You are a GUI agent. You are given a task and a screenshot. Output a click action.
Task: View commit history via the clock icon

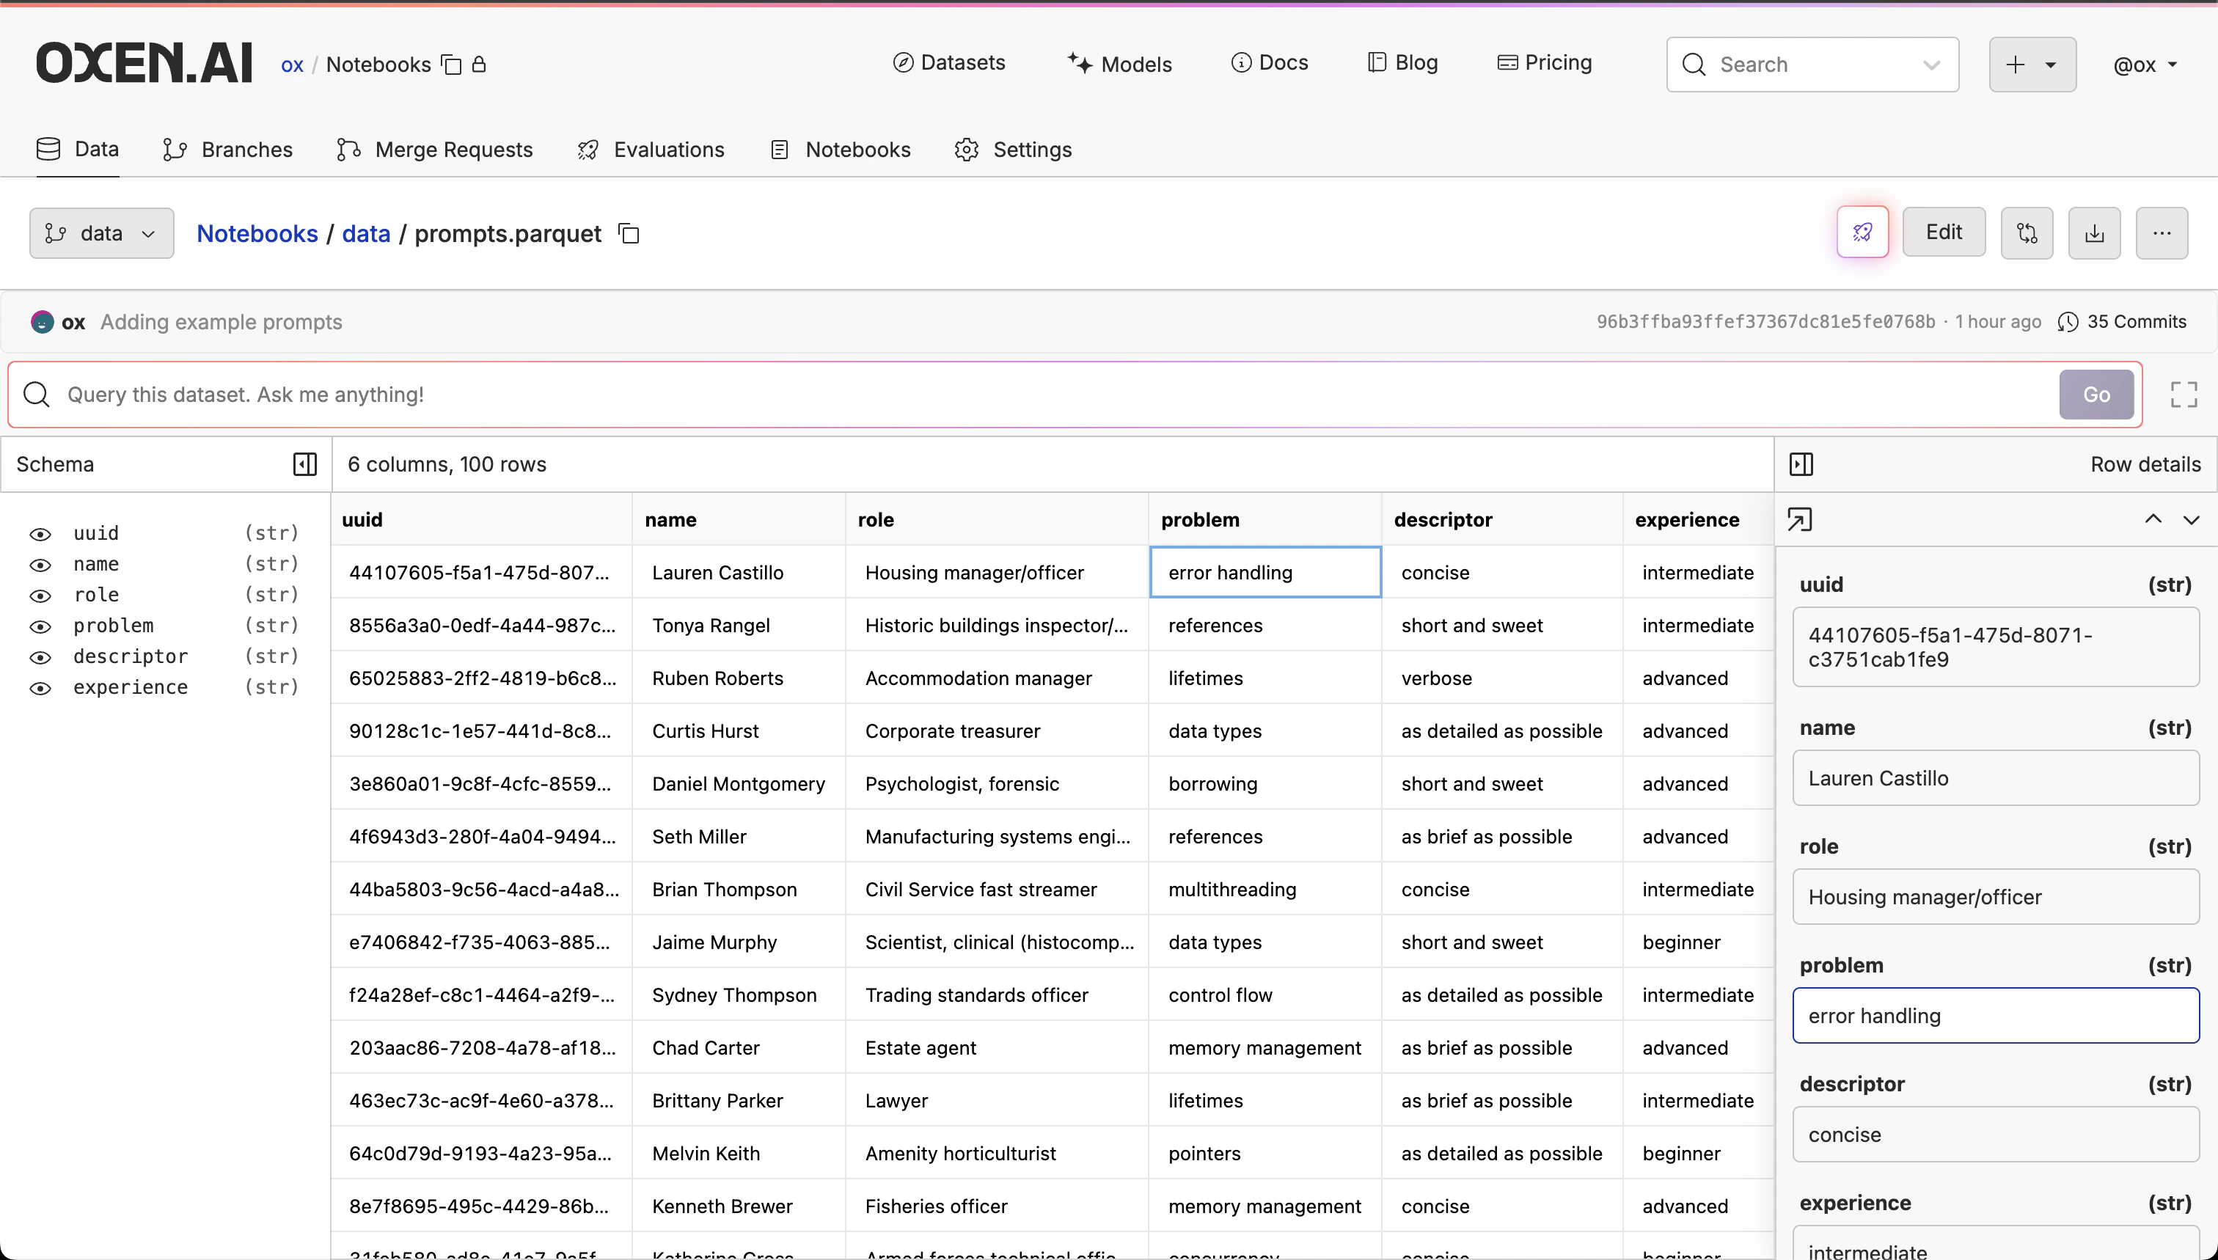click(x=2068, y=321)
